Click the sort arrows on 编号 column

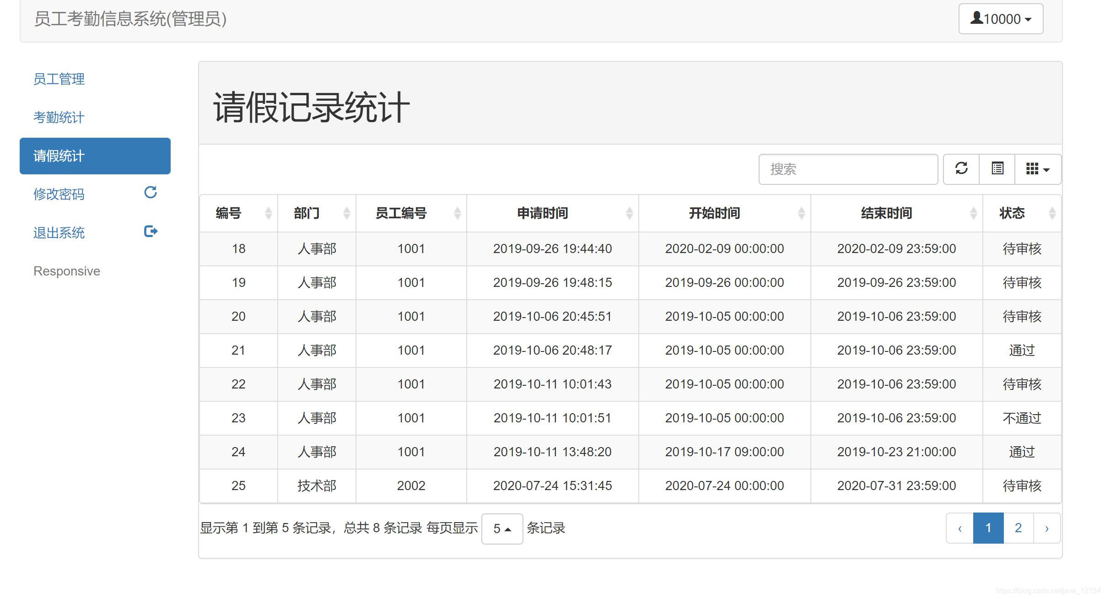268,213
